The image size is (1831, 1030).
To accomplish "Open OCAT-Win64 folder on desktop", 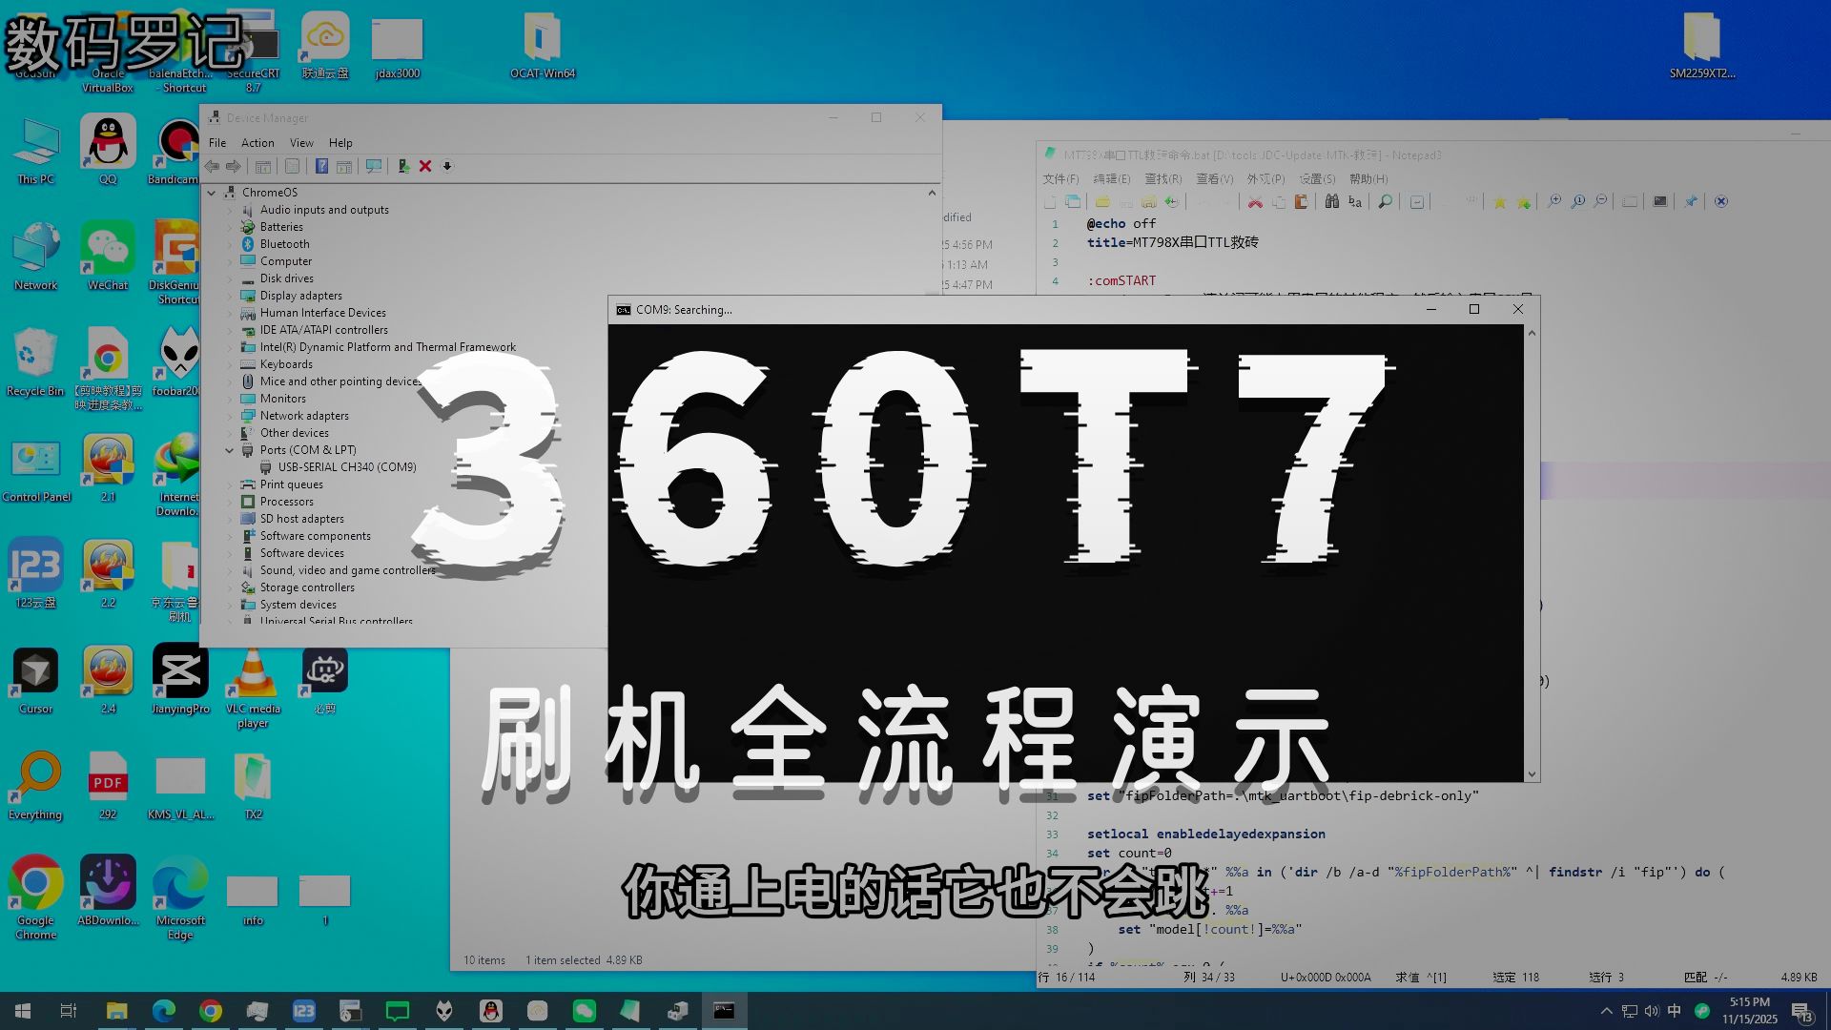I will (543, 46).
